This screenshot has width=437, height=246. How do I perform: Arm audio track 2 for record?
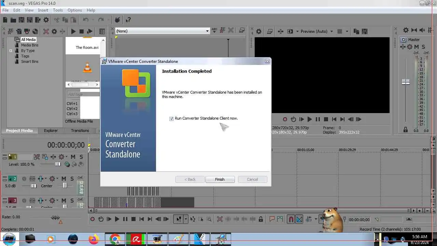point(24,179)
